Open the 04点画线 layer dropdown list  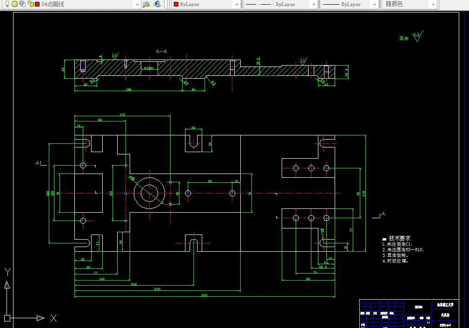[137, 5]
